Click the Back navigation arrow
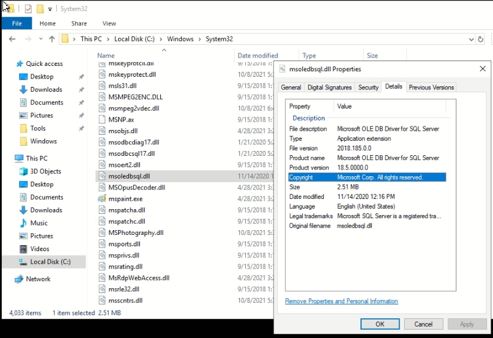493x338 pixels. click(12, 39)
